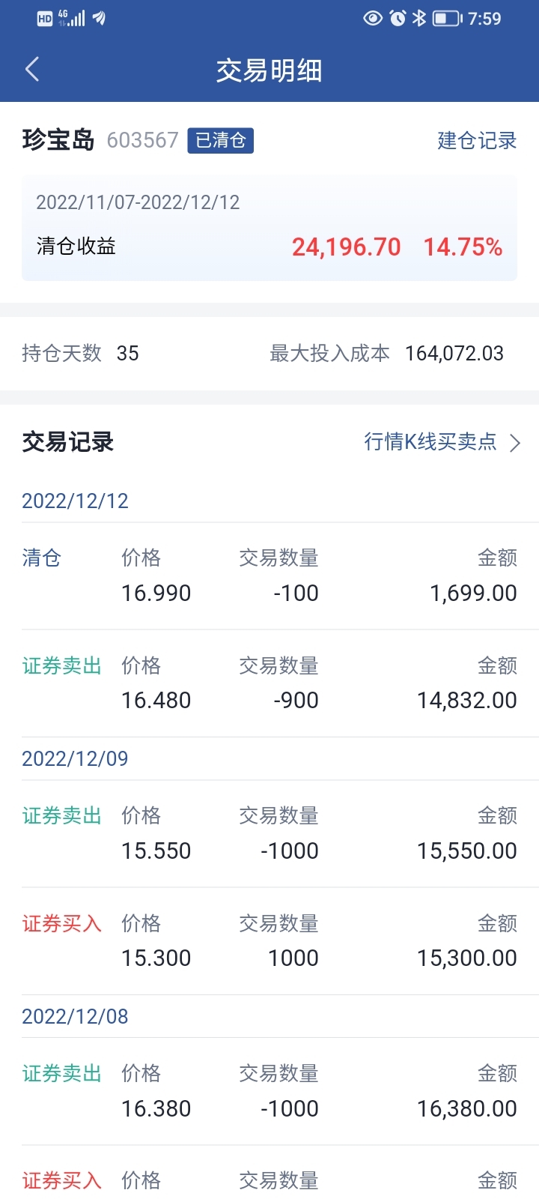Screen dimensions: 539x1199
Task: Tap the 已清仓 status badge
Action: coord(220,140)
